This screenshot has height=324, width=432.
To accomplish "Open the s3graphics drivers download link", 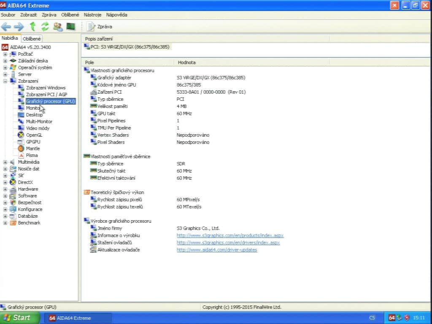I will pyautogui.click(x=228, y=243).
